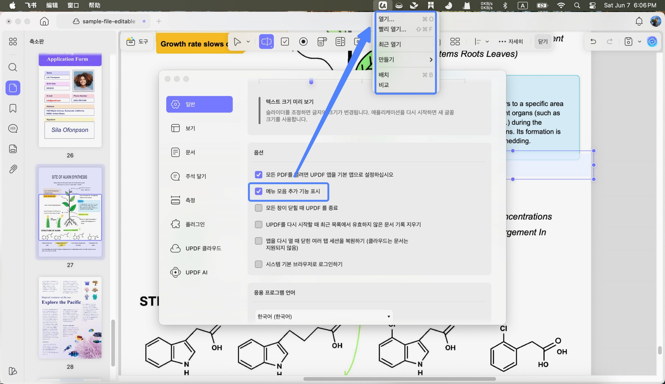Toggle '메뉴 모음 추가 기능 표시' checkbox
Image resolution: width=665 pixels, height=384 pixels.
coord(258,191)
